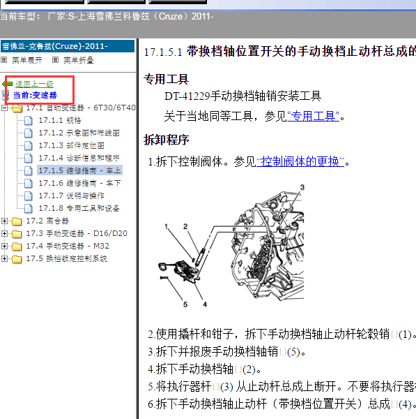
Task: Click the page icon beside 17.1.5 维修指南 - 车上
Action: [x=29, y=171]
